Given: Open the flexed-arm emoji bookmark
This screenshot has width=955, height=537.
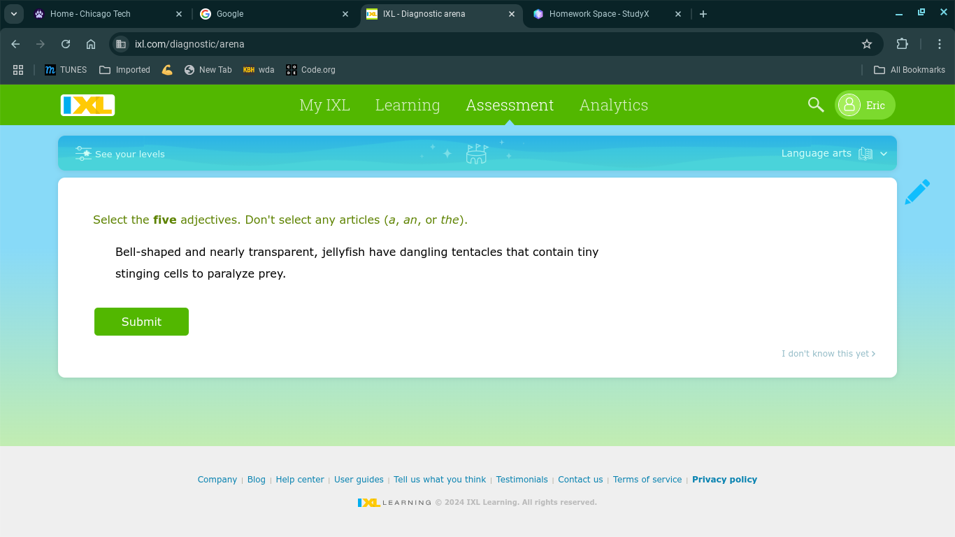Looking at the screenshot, I should click(167, 70).
